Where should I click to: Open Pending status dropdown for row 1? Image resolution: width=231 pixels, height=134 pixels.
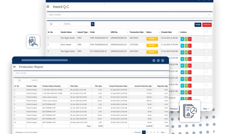click(152, 39)
